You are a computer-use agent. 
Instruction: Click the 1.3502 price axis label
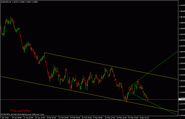click(x=182, y=87)
